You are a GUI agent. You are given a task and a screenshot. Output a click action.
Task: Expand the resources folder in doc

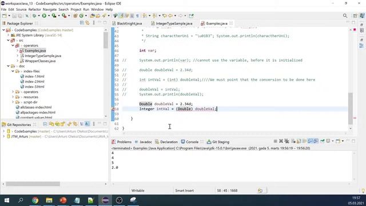coord(13,97)
